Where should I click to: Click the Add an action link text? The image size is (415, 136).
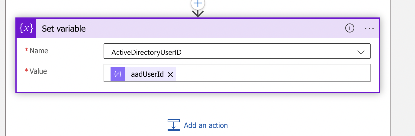pyautogui.click(x=206, y=125)
